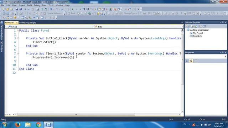The height and width of the screenshot is (128, 228).
Task: Open the File menu
Action: tap(2, 5)
